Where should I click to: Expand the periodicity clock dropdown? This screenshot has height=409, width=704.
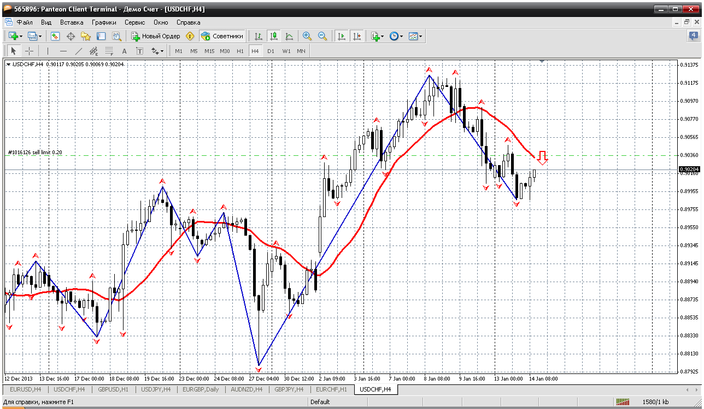click(x=401, y=36)
